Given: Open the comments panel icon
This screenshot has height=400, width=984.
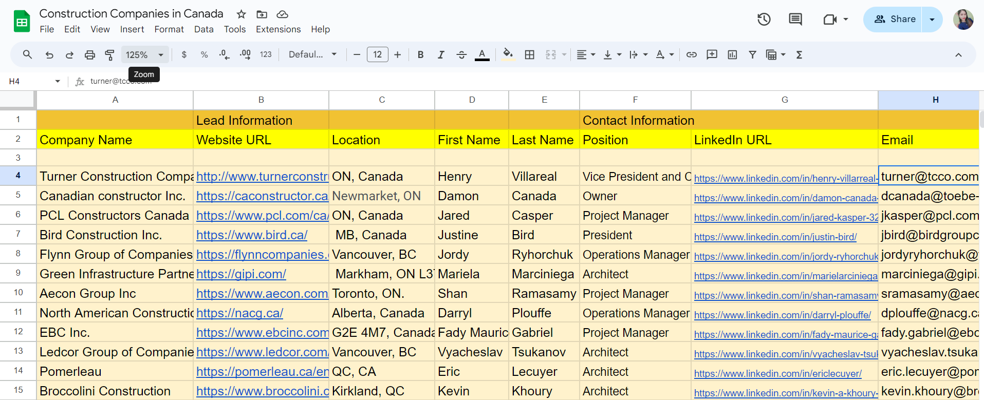Looking at the screenshot, I should [x=795, y=20].
